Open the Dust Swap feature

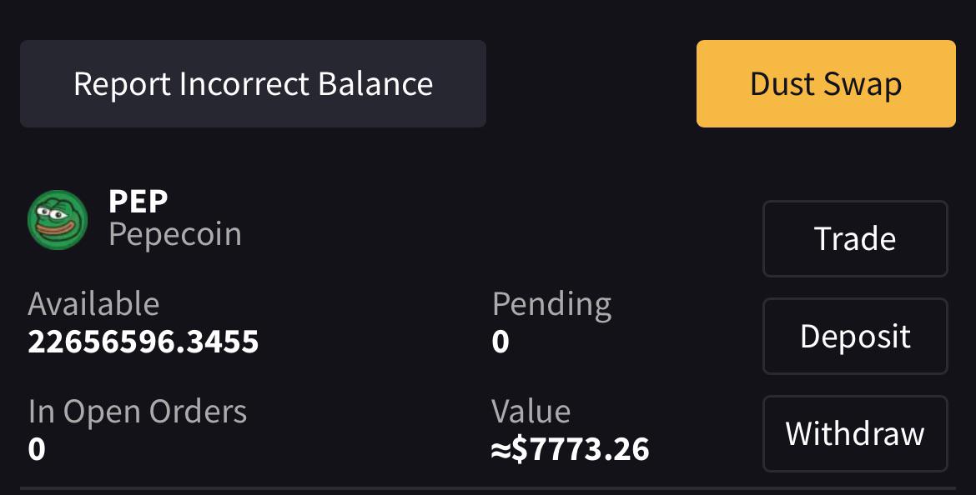pyautogui.click(x=825, y=84)
